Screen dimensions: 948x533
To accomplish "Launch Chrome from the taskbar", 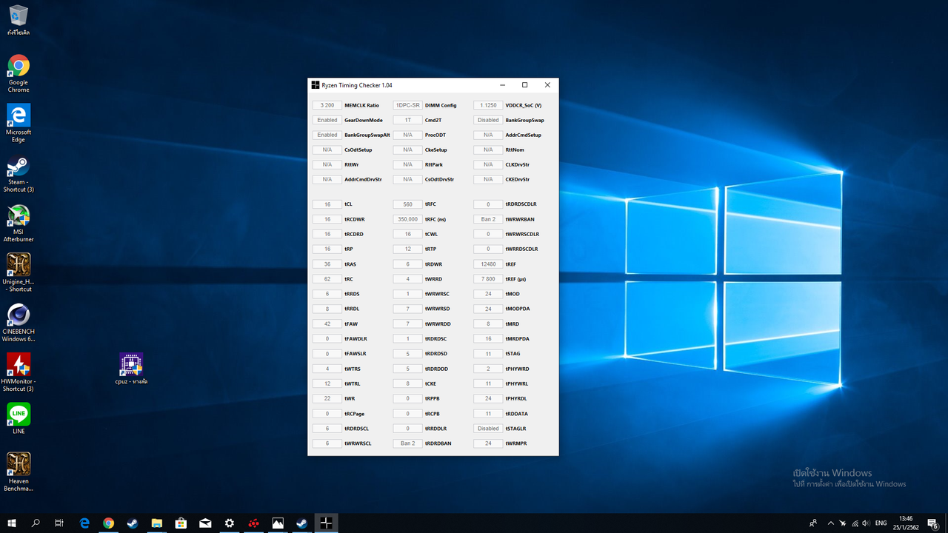I will pos(108,523).
